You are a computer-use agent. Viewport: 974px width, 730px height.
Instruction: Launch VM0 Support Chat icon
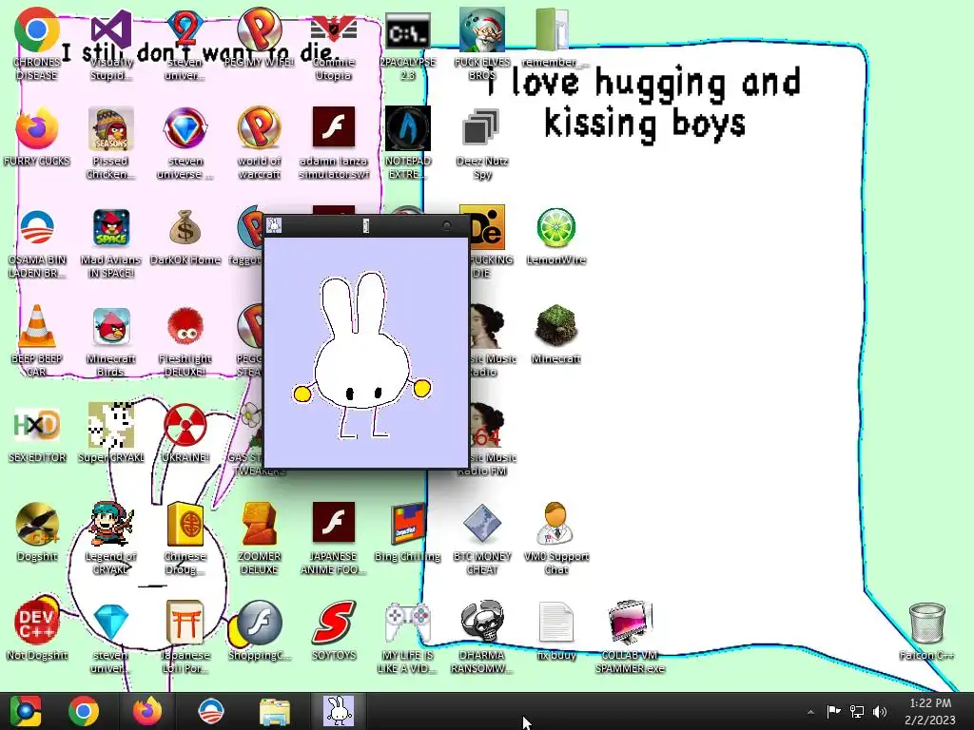coord(555,525)
